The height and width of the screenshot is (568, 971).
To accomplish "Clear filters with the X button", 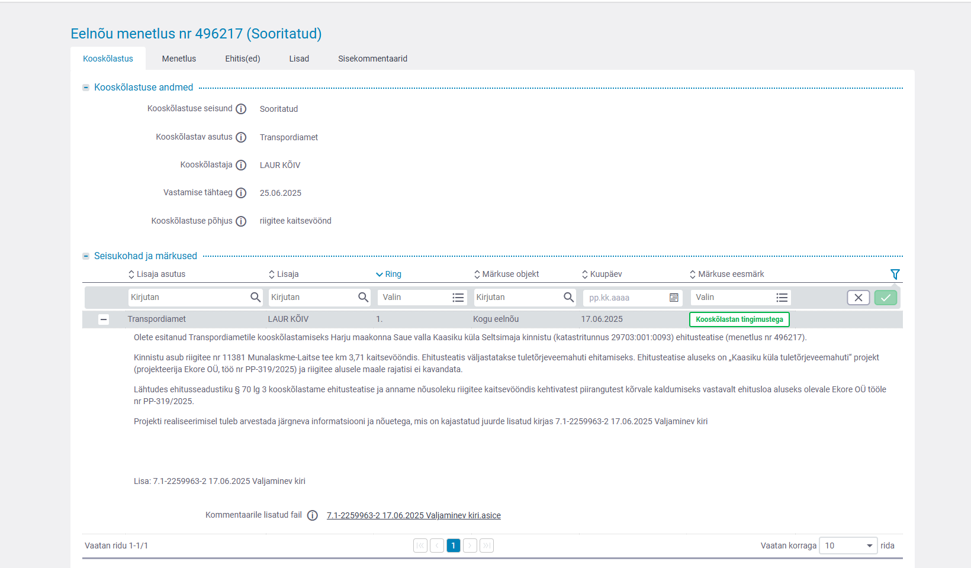I will [859, 298].
